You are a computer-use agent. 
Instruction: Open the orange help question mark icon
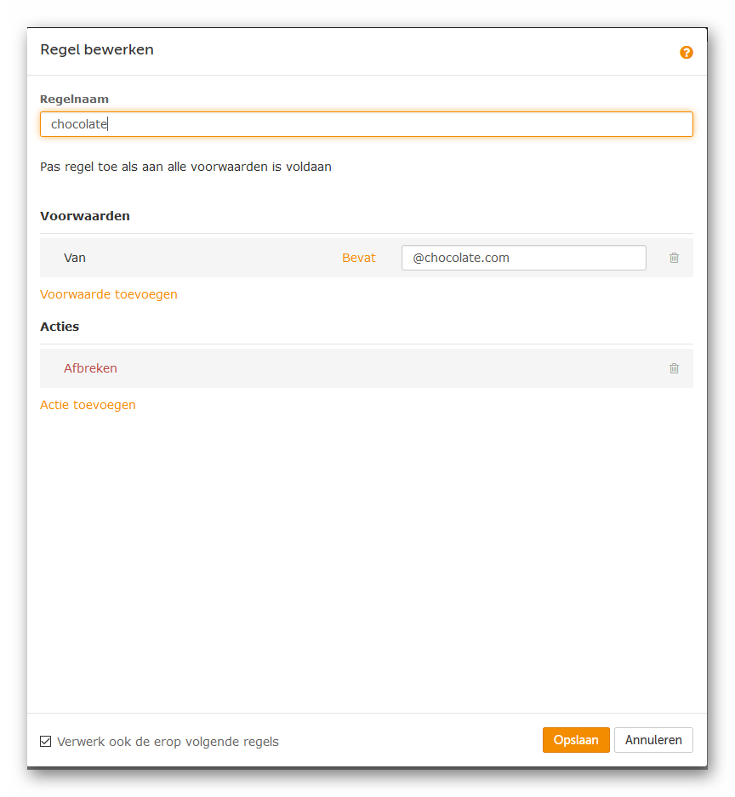tap(687, 53)
